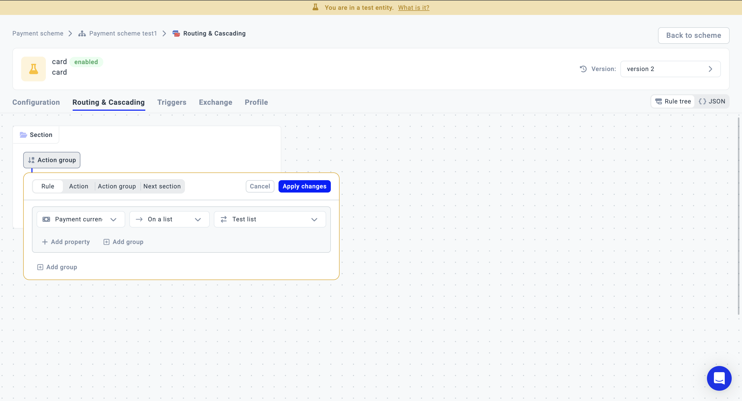Open the version 2 selector
The width and height of the screenshot is (742, 401).
point(670,69)
